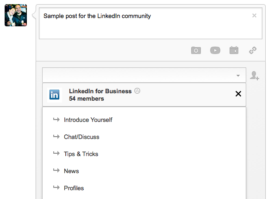Click the user profile photo thumbnail
This screenshot has width=268, height=199.
(16, 15)
